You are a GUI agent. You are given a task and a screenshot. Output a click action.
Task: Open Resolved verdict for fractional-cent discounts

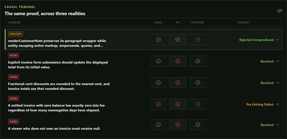270,83
